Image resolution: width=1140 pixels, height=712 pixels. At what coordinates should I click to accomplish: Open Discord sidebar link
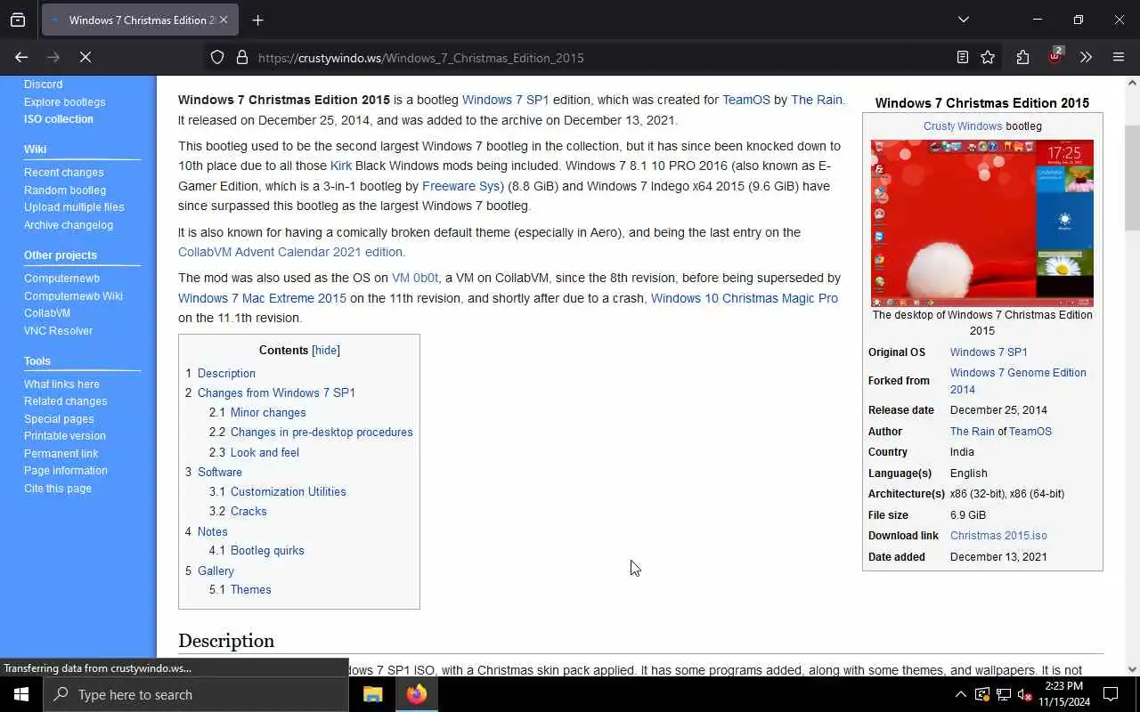pos(43,85)
